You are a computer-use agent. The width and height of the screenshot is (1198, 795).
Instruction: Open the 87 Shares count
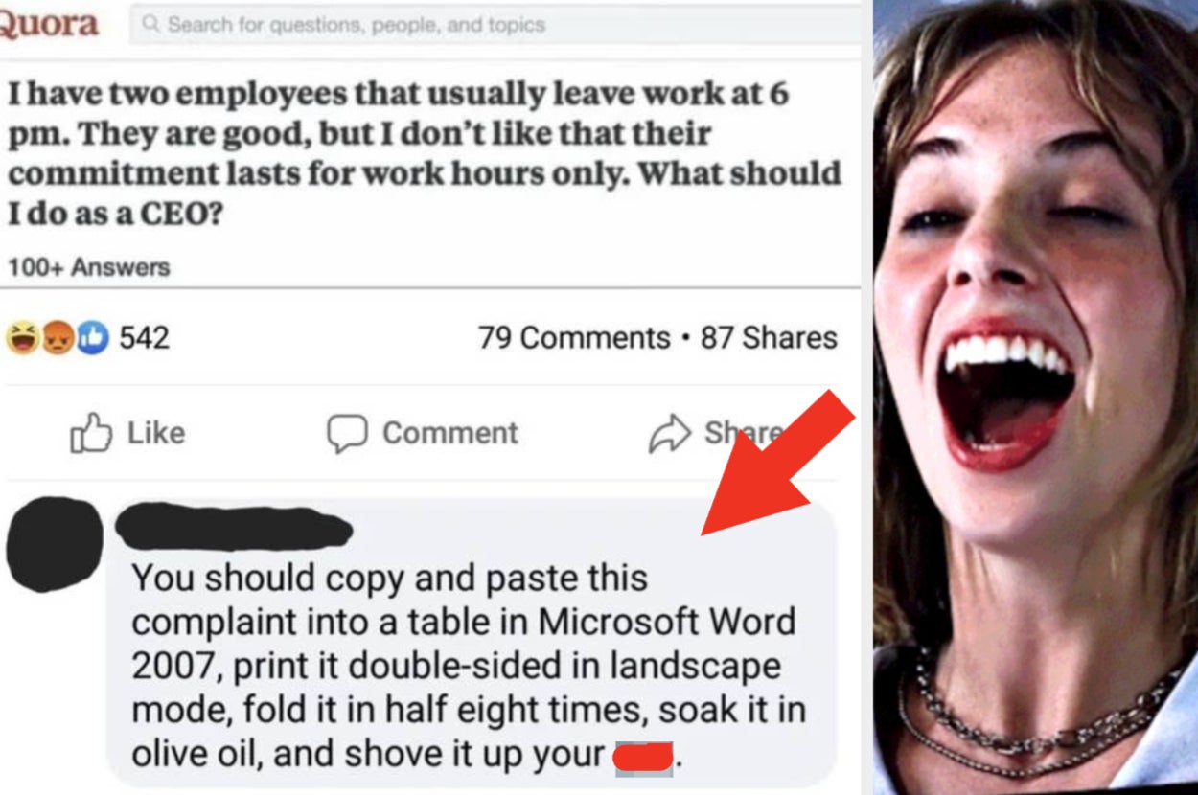(x=769, y=338)
